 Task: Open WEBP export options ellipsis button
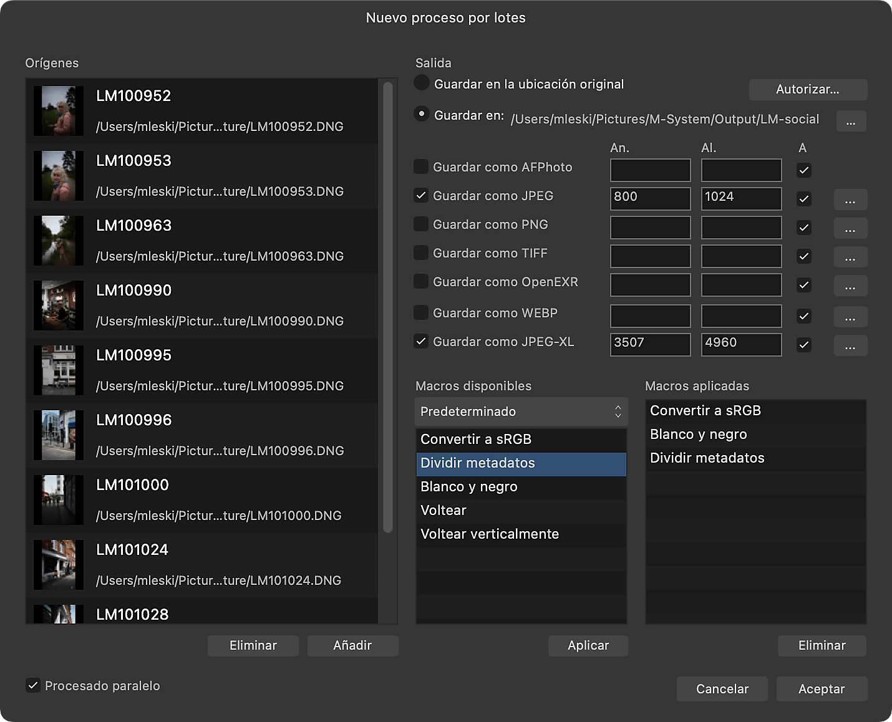point(850,317)
